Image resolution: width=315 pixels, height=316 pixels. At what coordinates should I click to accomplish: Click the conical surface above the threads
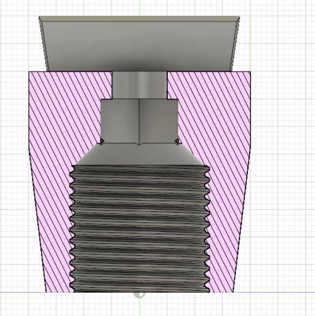click(x=139, y=154)
